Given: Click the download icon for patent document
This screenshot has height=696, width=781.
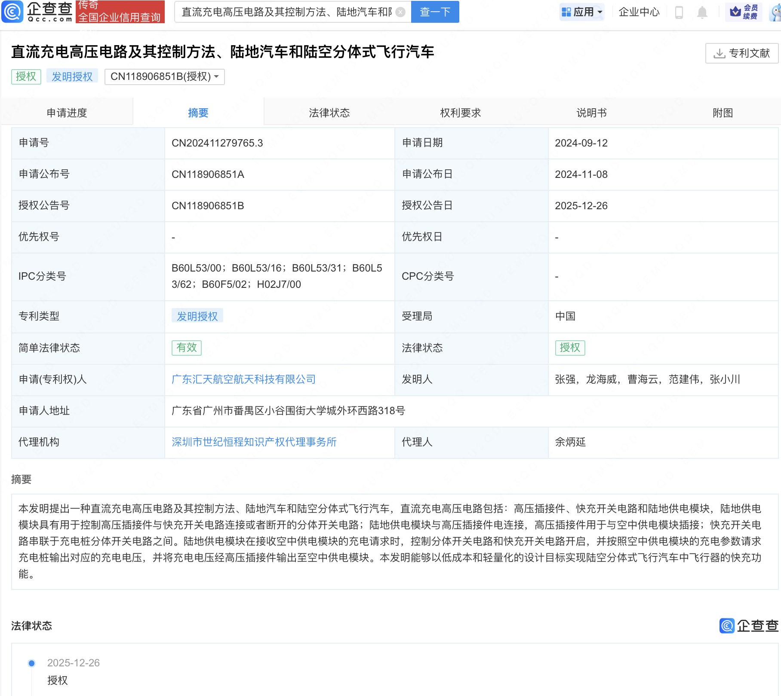Looking at the screenshot, I should tap(719, 53).
